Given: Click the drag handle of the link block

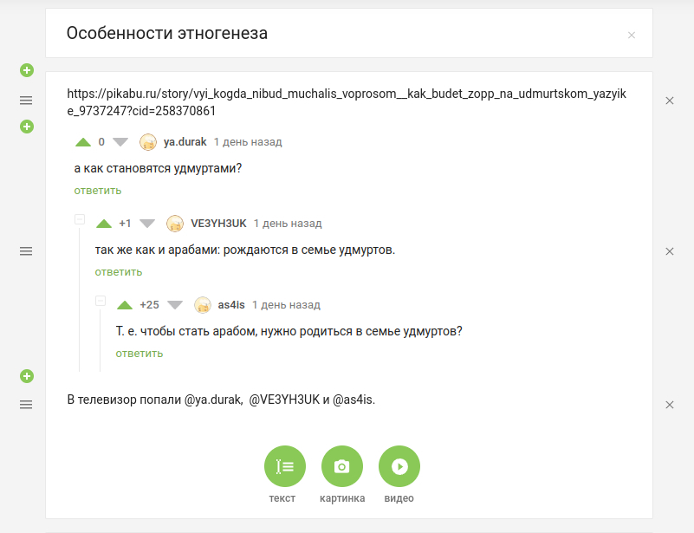Looking at the screenshot, I should 26,101.
